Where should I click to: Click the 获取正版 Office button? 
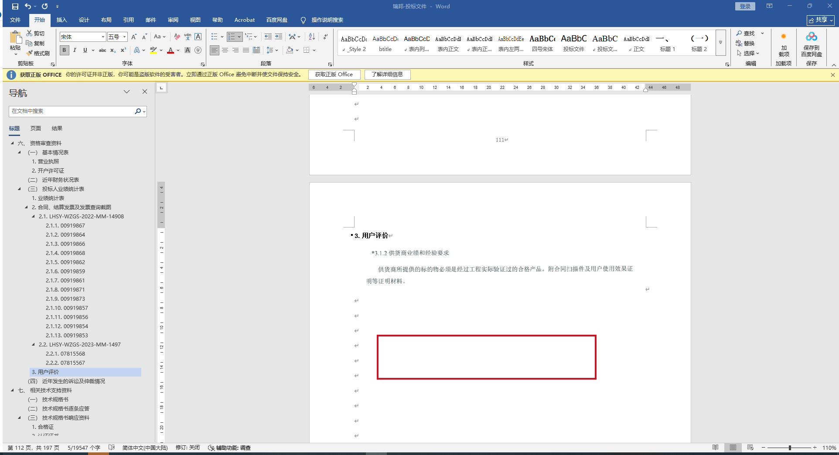tap(334, 75)
